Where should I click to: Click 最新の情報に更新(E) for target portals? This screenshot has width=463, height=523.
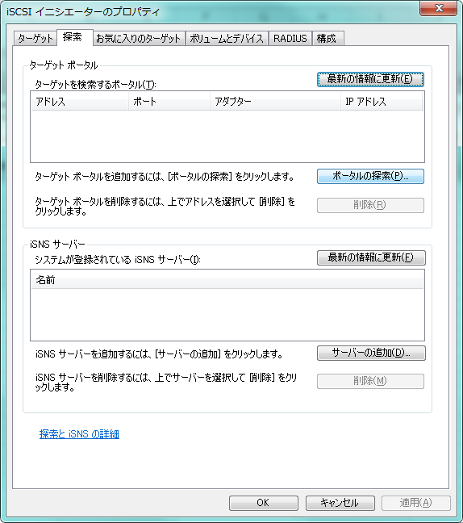point(370,79)
